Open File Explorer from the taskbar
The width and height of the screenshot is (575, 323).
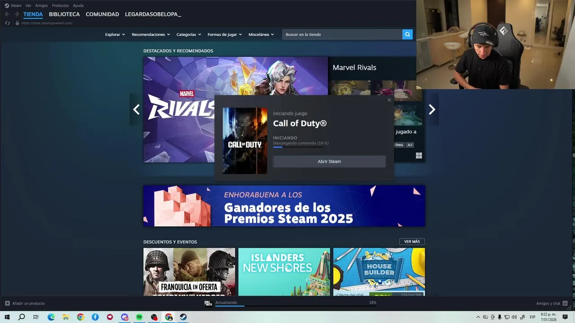coord(66,317)
